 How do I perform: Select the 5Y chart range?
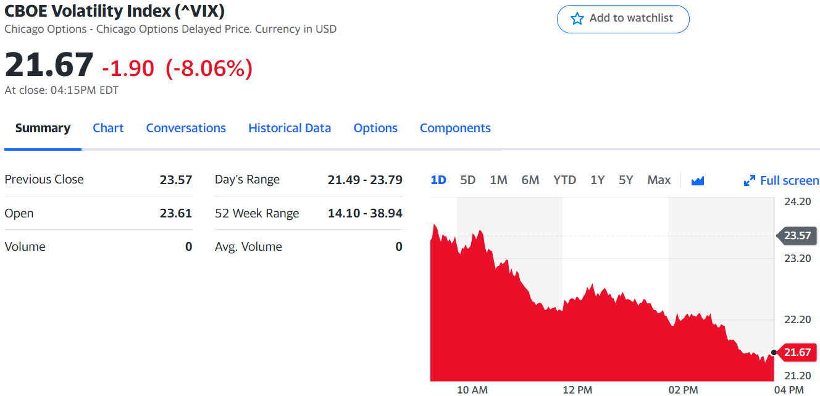(626, 180)
